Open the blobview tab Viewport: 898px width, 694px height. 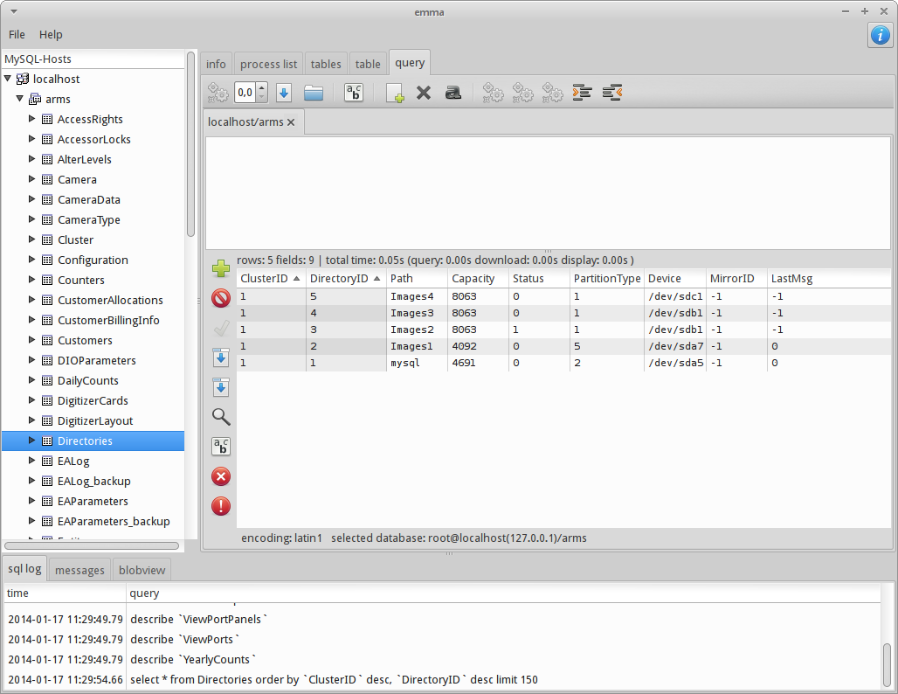142,570
